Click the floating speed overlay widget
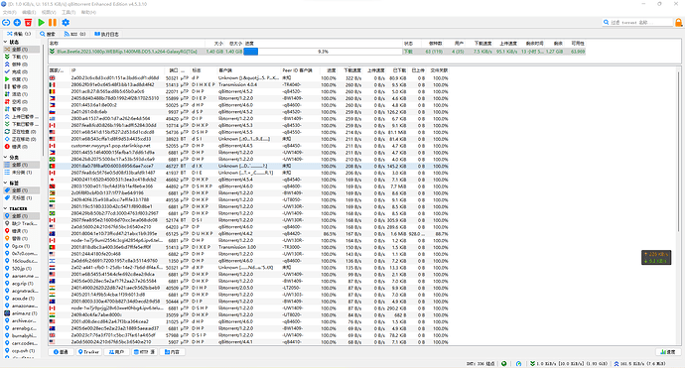 (656, 257)
